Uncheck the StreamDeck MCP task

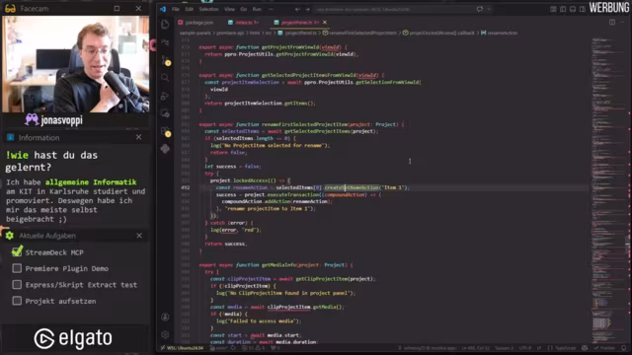[17, 251]
